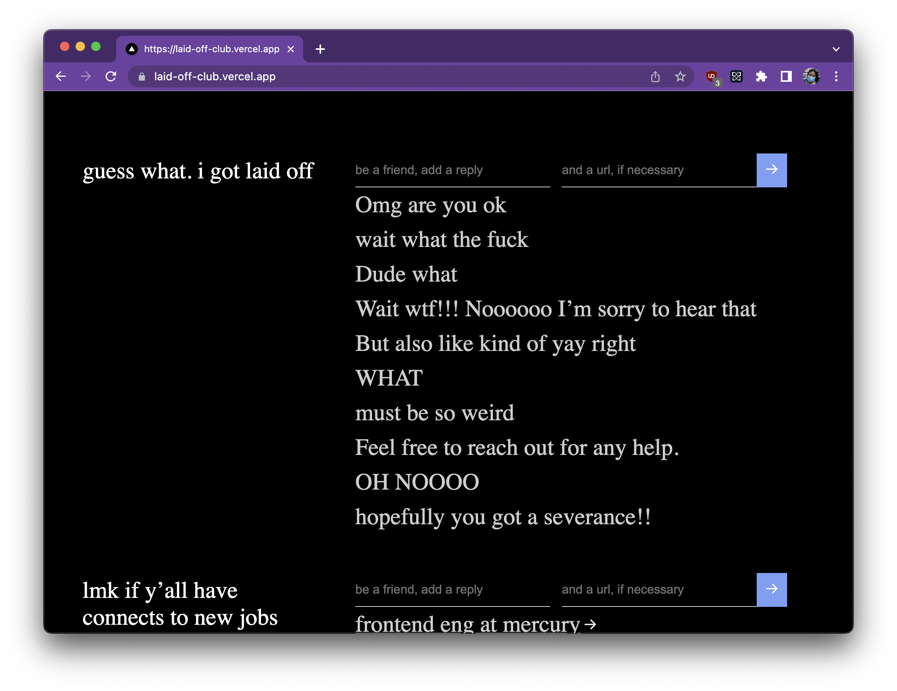Click the share page icon

tap(655, 76)
